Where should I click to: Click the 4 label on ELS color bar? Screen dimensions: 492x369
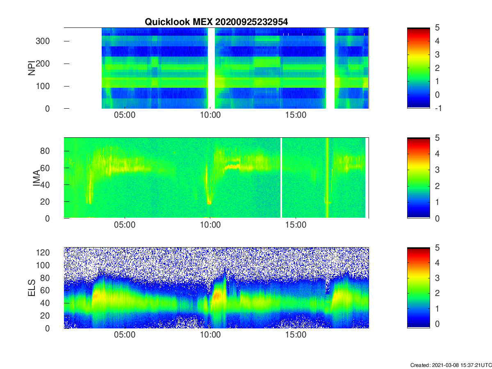click(437, 263)
